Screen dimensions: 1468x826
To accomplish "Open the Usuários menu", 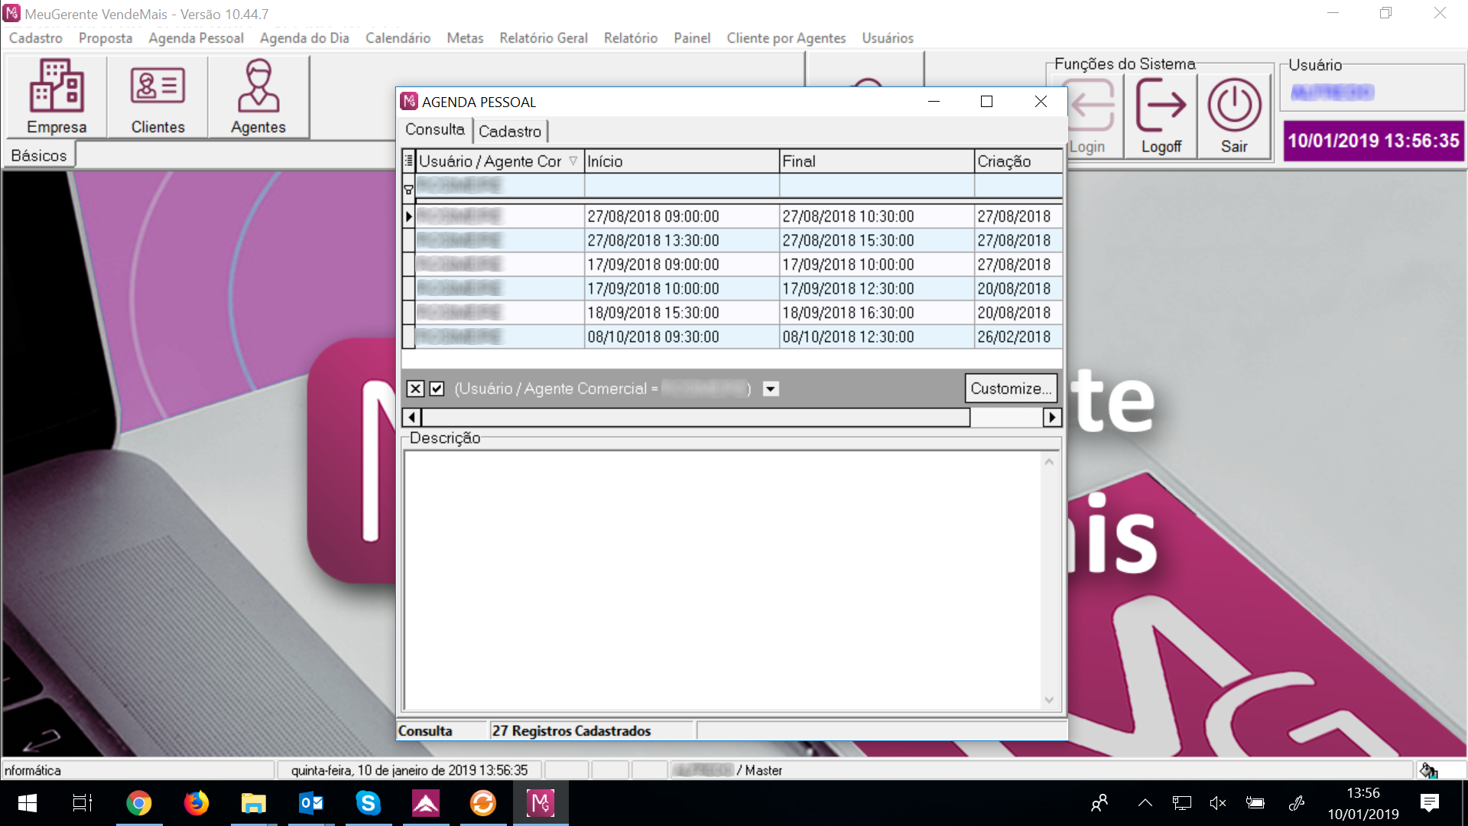I will coord(888,37).
